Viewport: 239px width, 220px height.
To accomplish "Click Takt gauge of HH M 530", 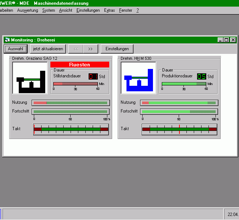I will [179, 129].
